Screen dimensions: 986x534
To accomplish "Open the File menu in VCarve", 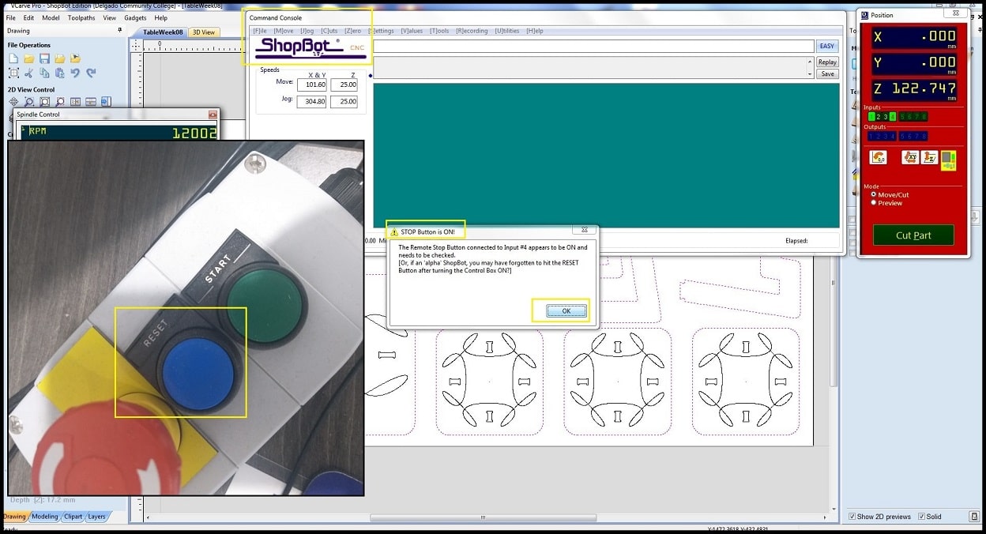I will (11, 17).
